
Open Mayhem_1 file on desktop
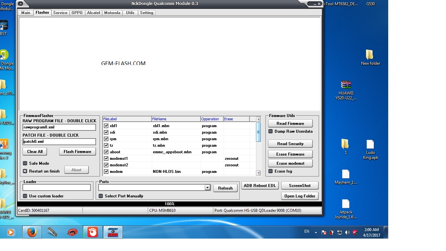(346, 177)
